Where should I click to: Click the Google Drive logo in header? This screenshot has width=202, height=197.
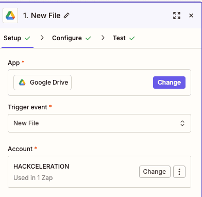[10, 15]
